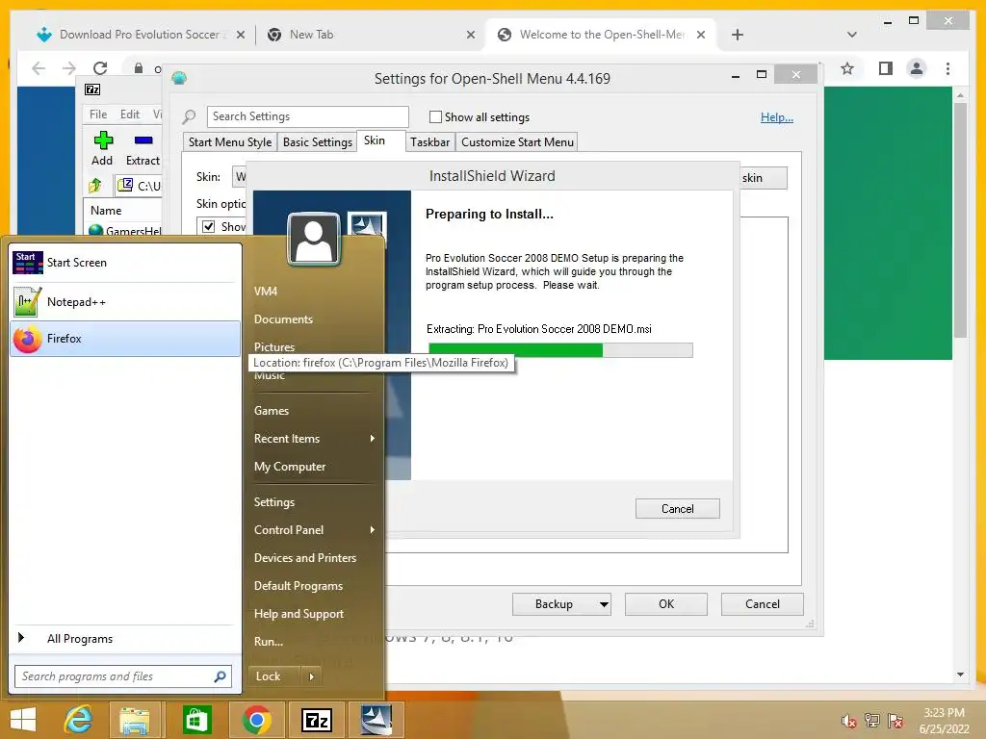Switch to Chrome in the taskbar
The width and height of the screenshot is (986, 739).
click(x=256, y=720)
